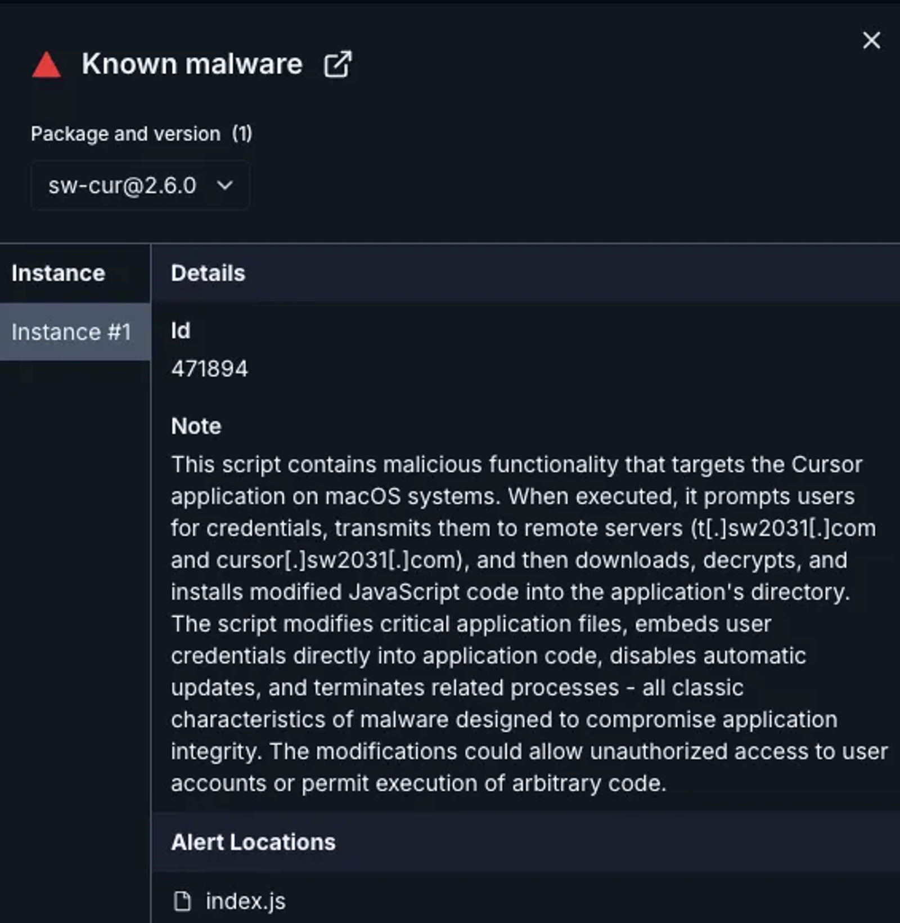The image size is (900, 923).
Task: Select Instance #1 in the instance list
Action: pos(75,331)
